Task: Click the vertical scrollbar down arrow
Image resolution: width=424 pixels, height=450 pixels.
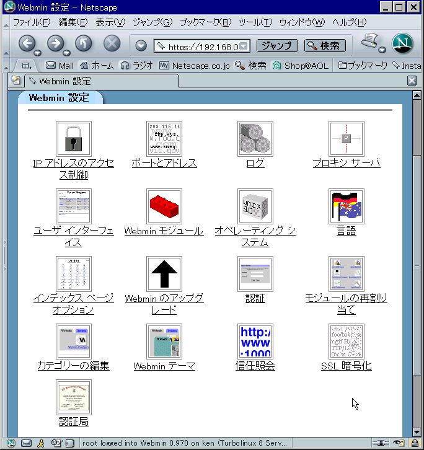Action: (416, 432)
